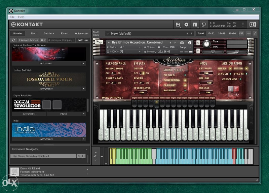Minimize the rack with the arrows icon
269x193 pixels.
coord(255,33)
